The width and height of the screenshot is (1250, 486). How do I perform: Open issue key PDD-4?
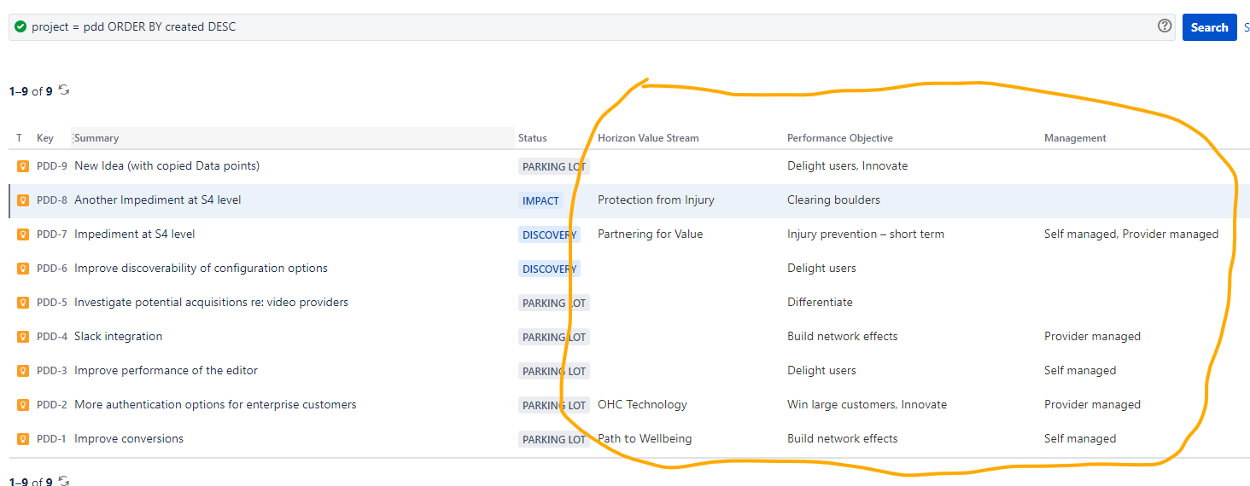tap(52, 337)
